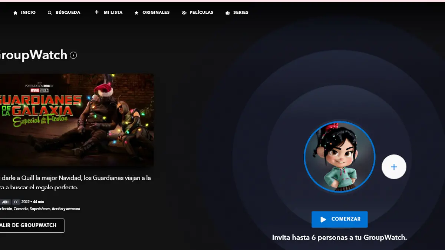The image size is (445, 250).
Task: Select the star icon for Originales
Action: tap(137, 12)
